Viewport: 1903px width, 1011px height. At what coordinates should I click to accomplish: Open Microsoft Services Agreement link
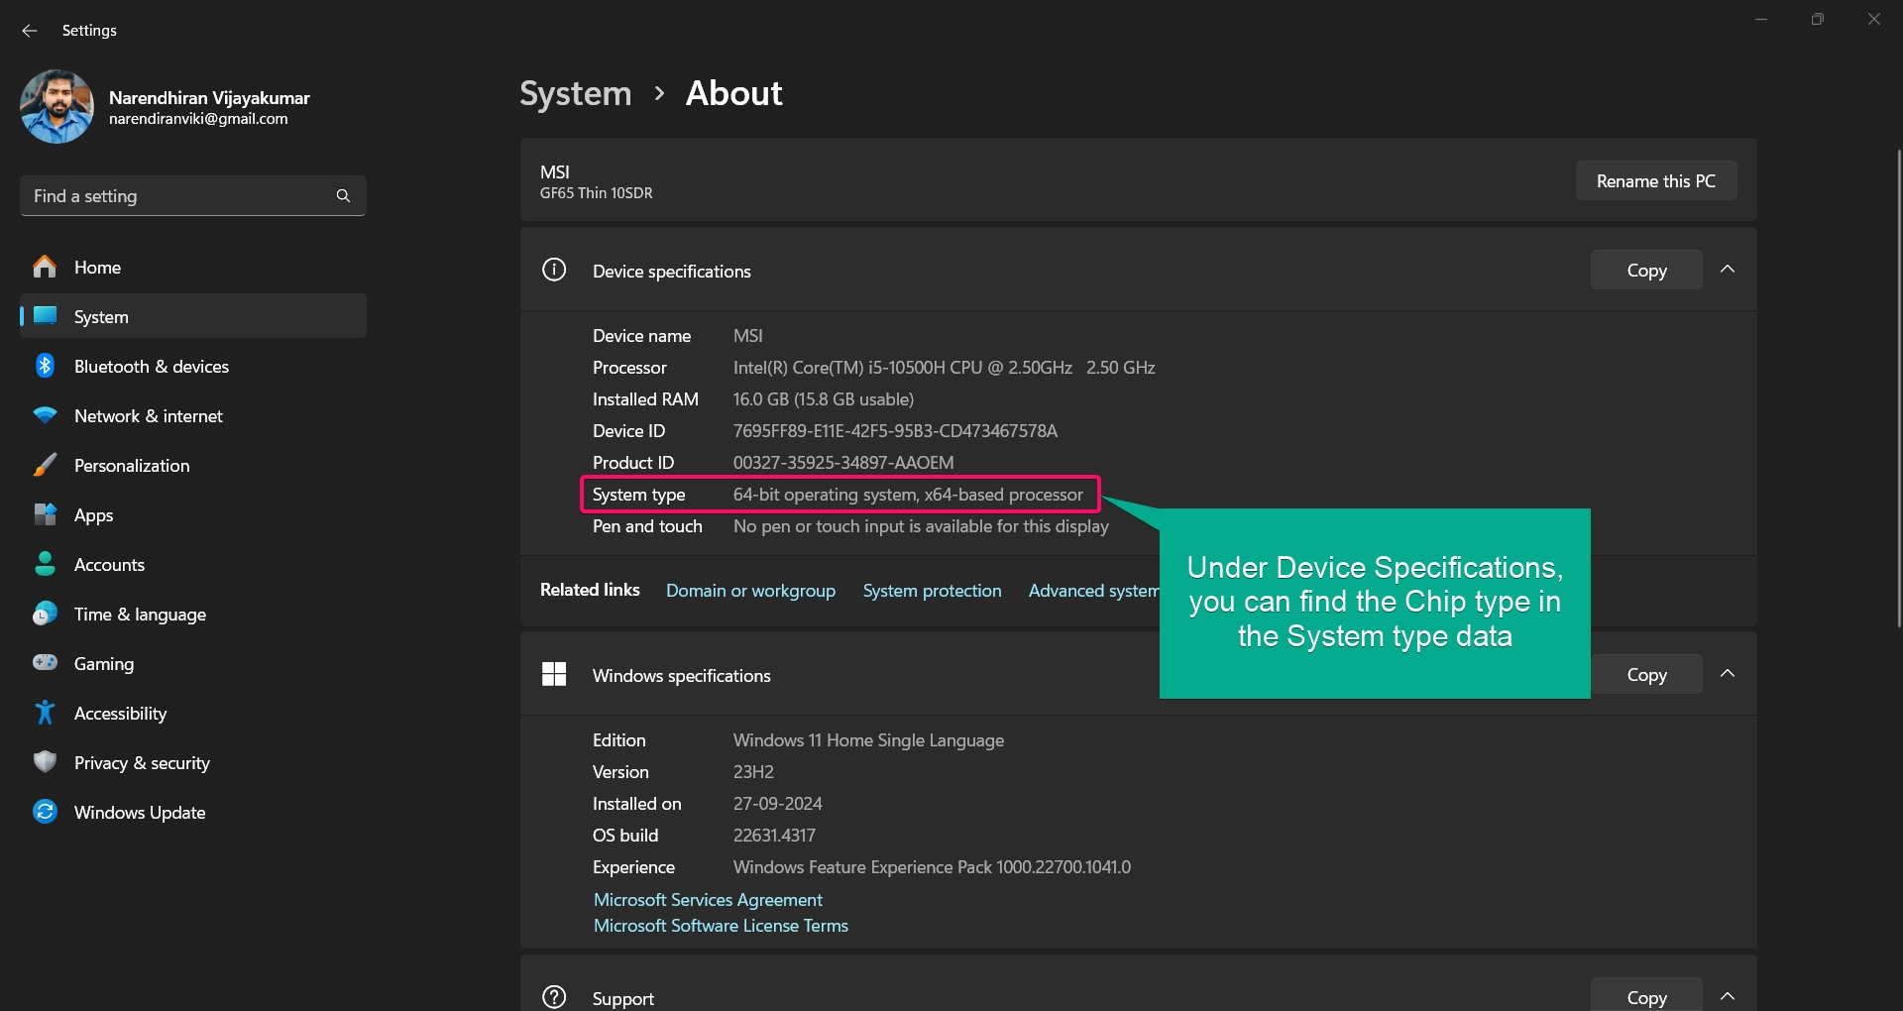coord(708,899)
